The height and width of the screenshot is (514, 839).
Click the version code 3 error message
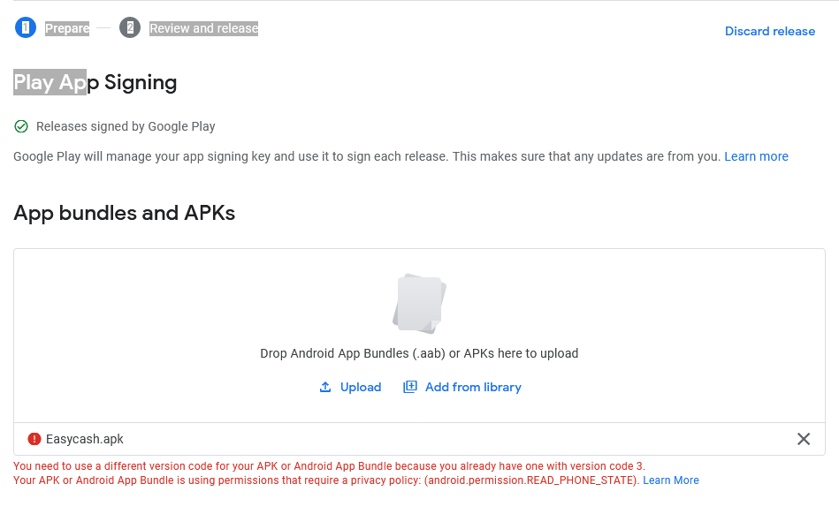329,466
